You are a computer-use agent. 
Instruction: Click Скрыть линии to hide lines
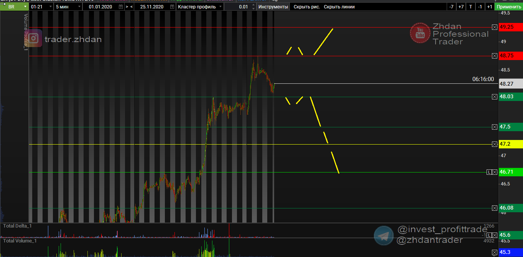click(339, 7)
